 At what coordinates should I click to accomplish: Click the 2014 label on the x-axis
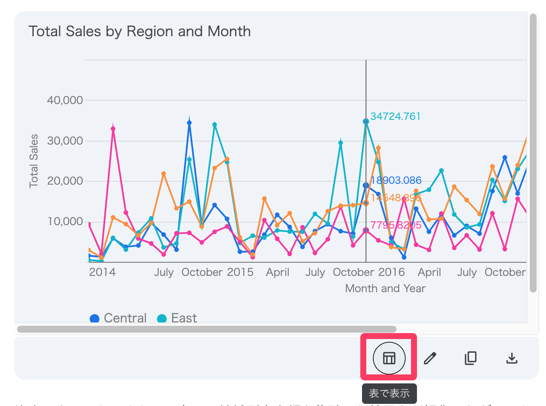pyautogui.click(x=102, y=273)
